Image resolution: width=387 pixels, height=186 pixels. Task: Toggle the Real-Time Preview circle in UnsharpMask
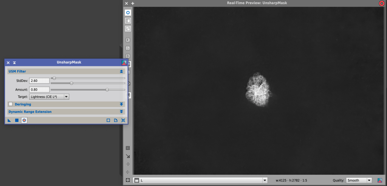pyautogui.click(x=24, y=120)
